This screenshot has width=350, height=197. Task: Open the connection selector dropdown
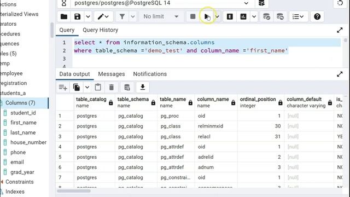[162, 3]
